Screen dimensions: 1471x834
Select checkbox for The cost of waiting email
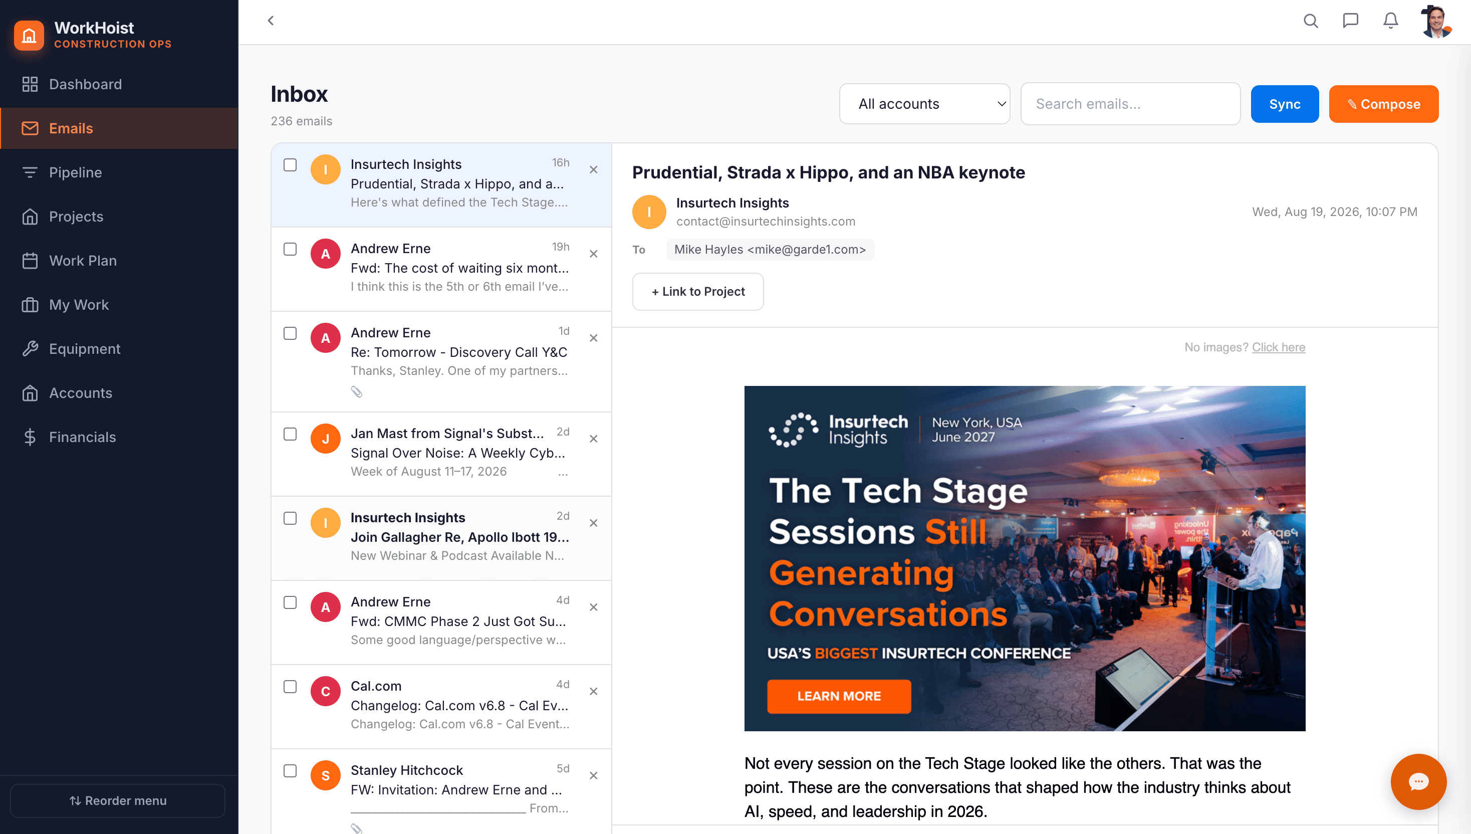coord(290,249)
